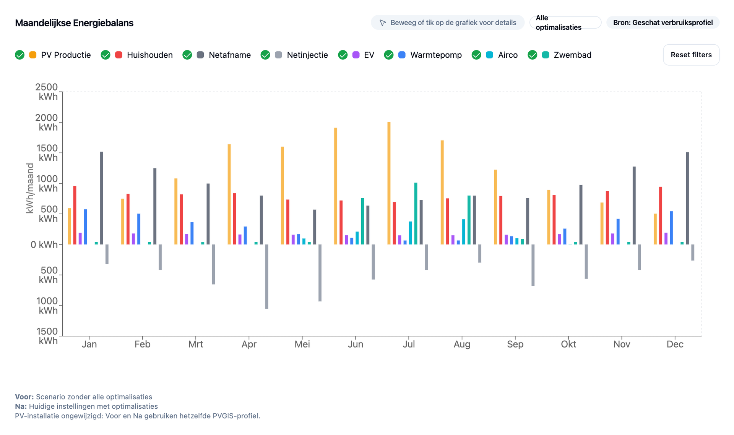Disable the Netafname series checkmark
Image resolution: width=734 pixels, height=435 pixels.
tap(187, 55)
